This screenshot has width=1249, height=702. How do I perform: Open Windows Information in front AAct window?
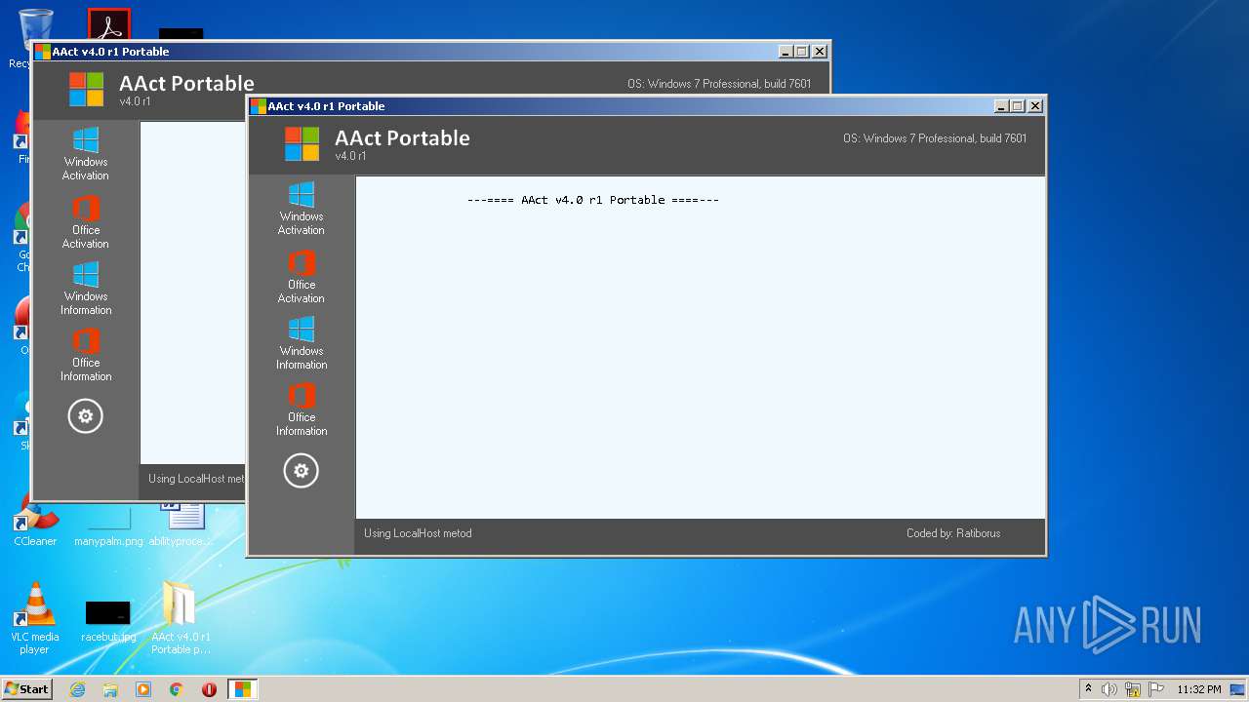[301, 343]
